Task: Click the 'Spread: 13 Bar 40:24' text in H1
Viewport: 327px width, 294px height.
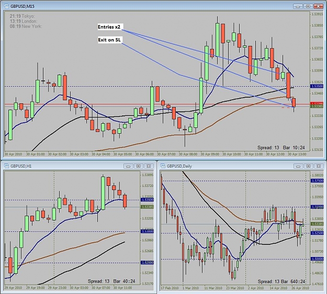Action: pos(111,281)
